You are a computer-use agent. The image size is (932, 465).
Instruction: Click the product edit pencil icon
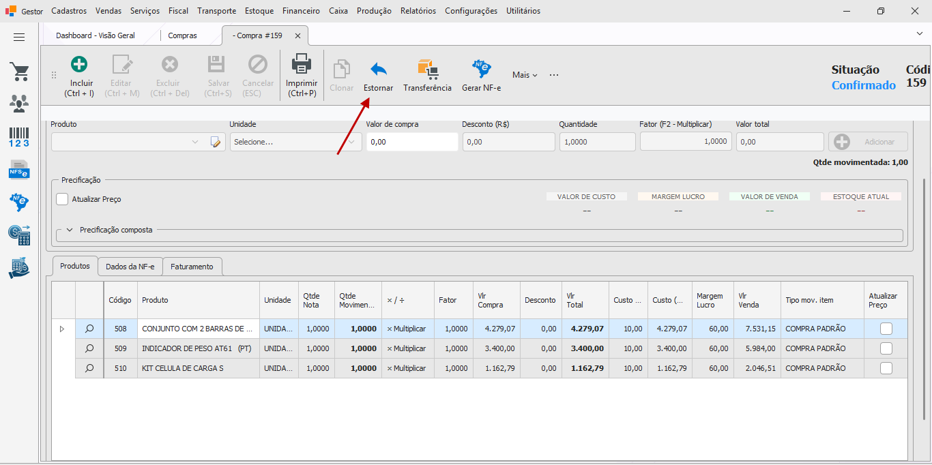tap(217, 142)
